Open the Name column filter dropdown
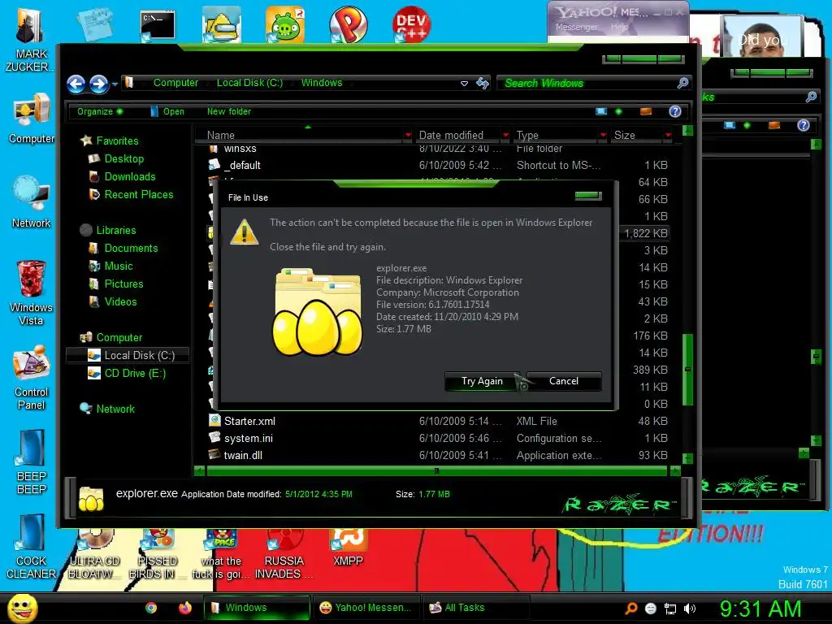832x624 pixels. 408,136
